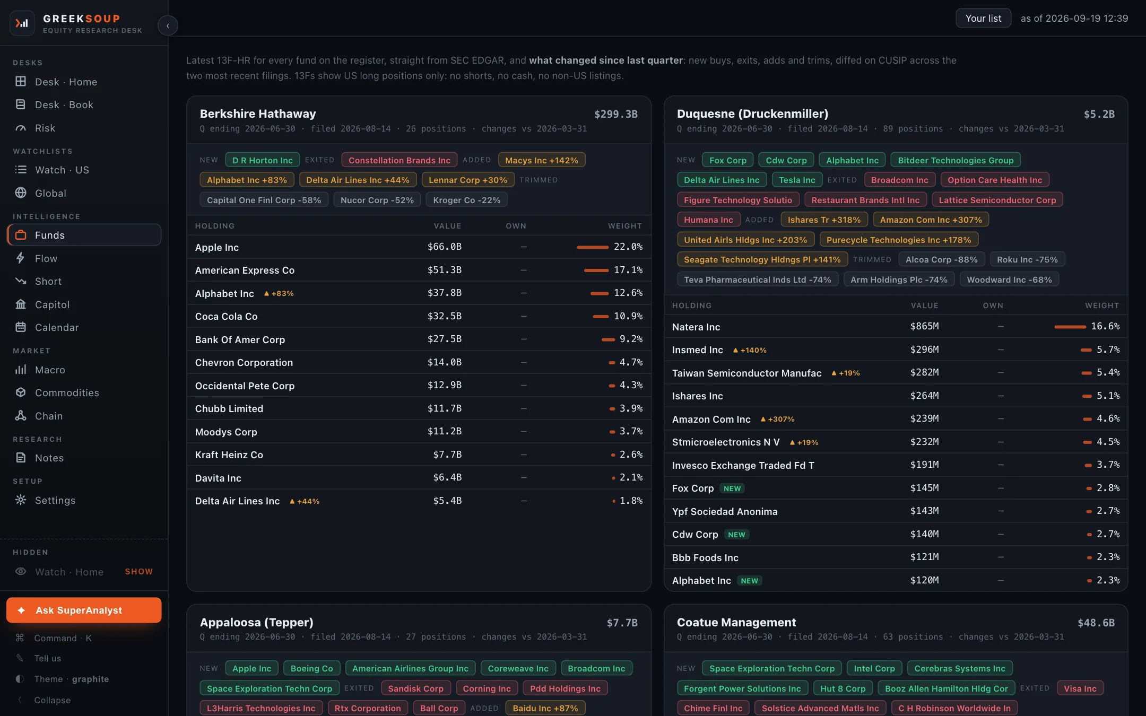Click Alcoa Corp -88% trimmed tag
Image resolution: width=1146 pixels, height=716 pixels.
coord(941,259)
